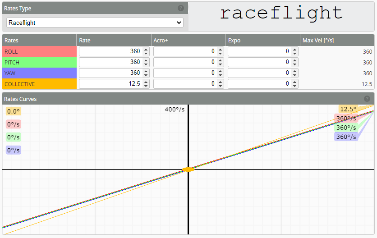The height and width of the screenshot is (238, 377).
Task: Adjust Yaw Expo using its stepper
Action: click(x=294, y=73)
